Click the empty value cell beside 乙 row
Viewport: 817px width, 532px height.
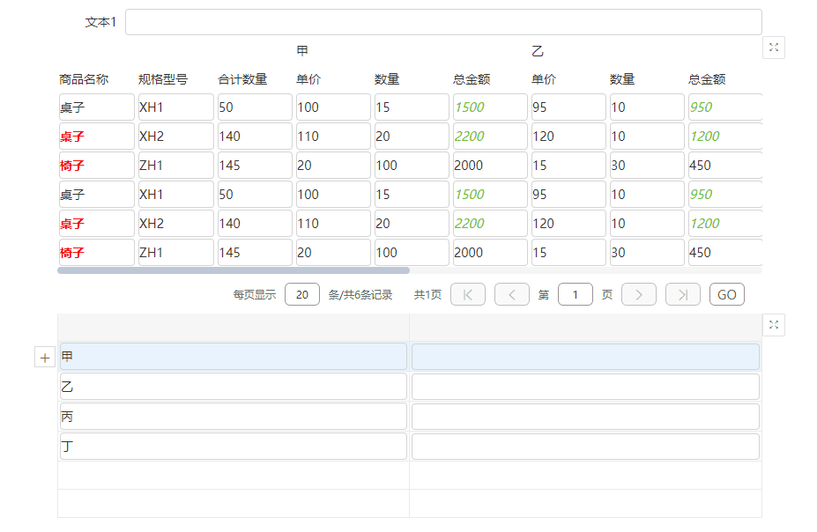click(586, 387)
